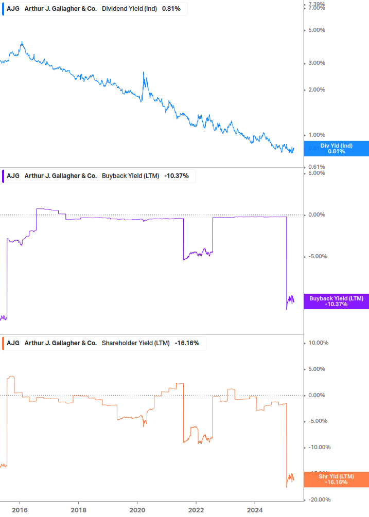This screenshot has width=369, height=517.
Task: Click the -10.37% value in Buyback Yield legend
Action: [177, 176]
